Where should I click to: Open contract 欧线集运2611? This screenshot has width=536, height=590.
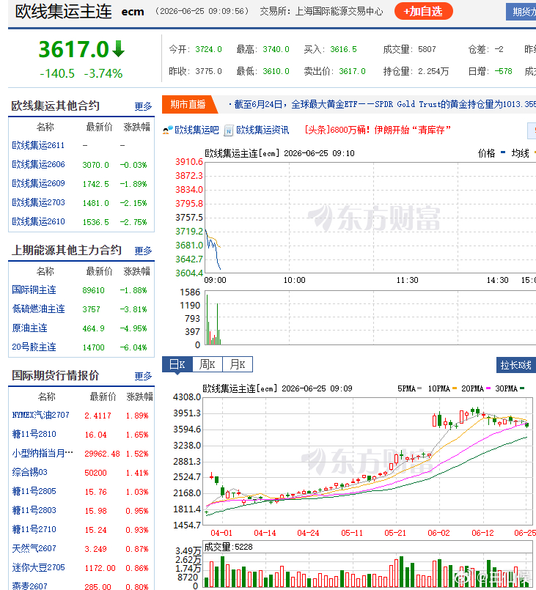coord(38,145)
